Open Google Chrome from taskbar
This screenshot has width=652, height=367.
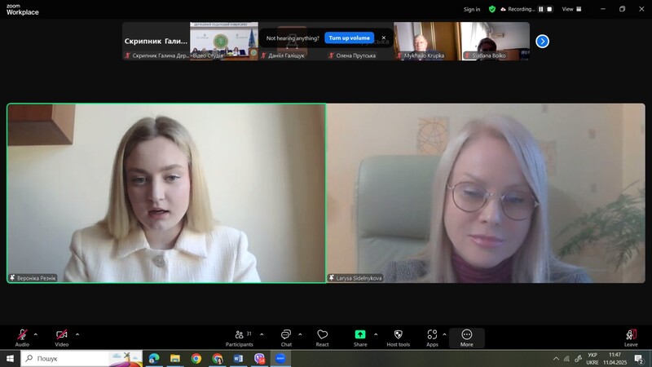pyautogui.click(x=196, y=358)
